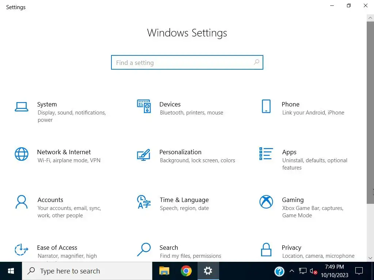Click the Find a setting search box
Viewport: 374px width, 280px height.
coord(187,62)
